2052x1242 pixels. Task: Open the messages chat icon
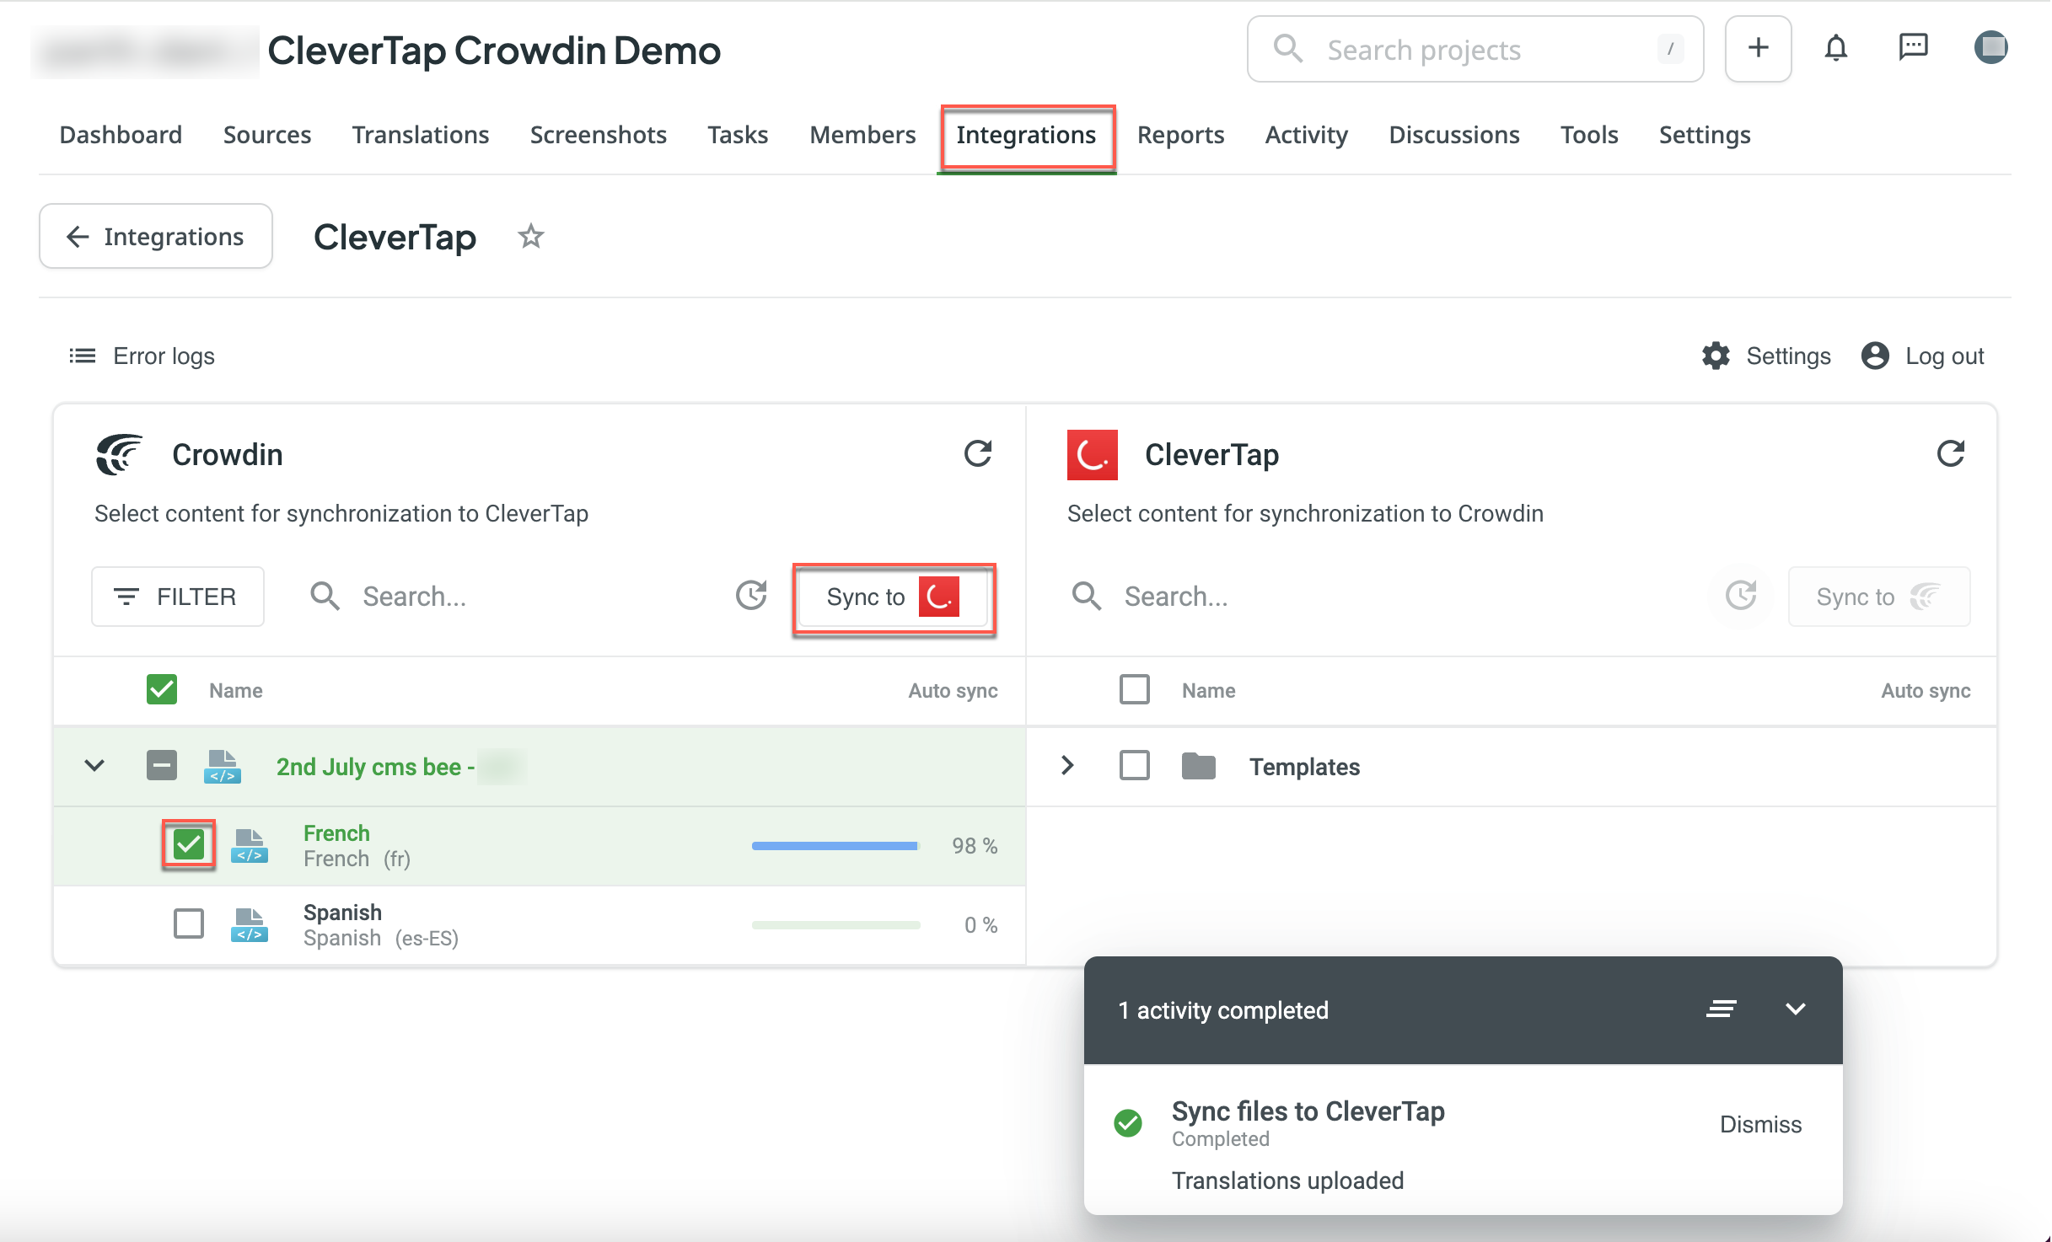pos(1913,48)
